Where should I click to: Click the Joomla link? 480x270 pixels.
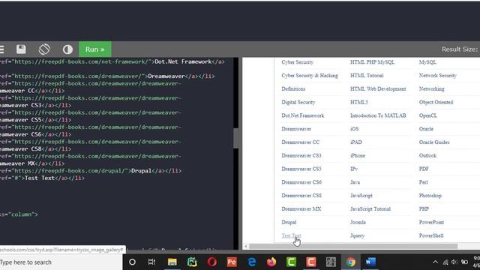(x=358, y=222)
